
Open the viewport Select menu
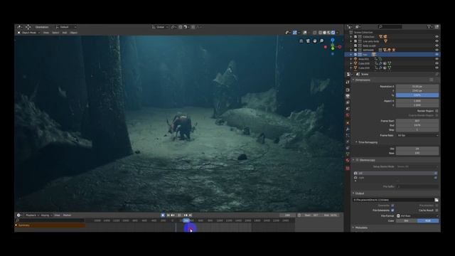point(55,33)
